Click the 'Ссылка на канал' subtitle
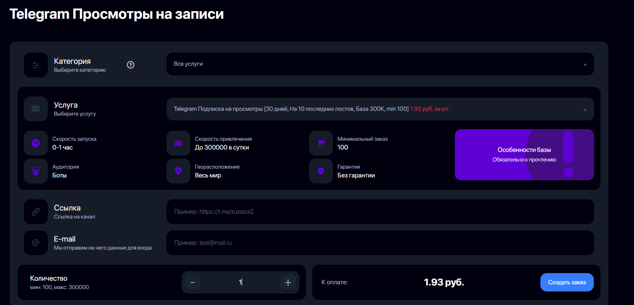The width and height of the screenshot is (634, 305). tap(74, 217)
